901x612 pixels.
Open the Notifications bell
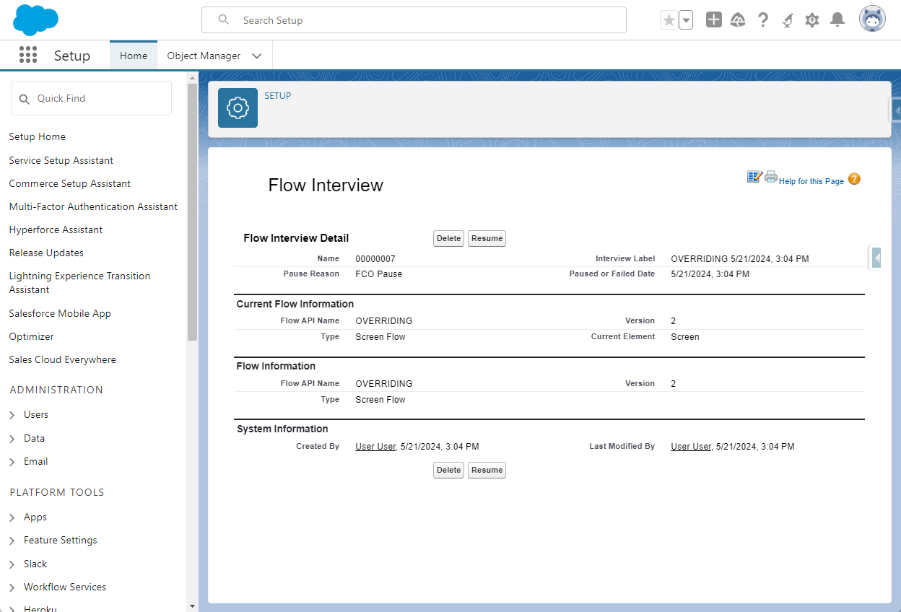[x=837, y=20]
